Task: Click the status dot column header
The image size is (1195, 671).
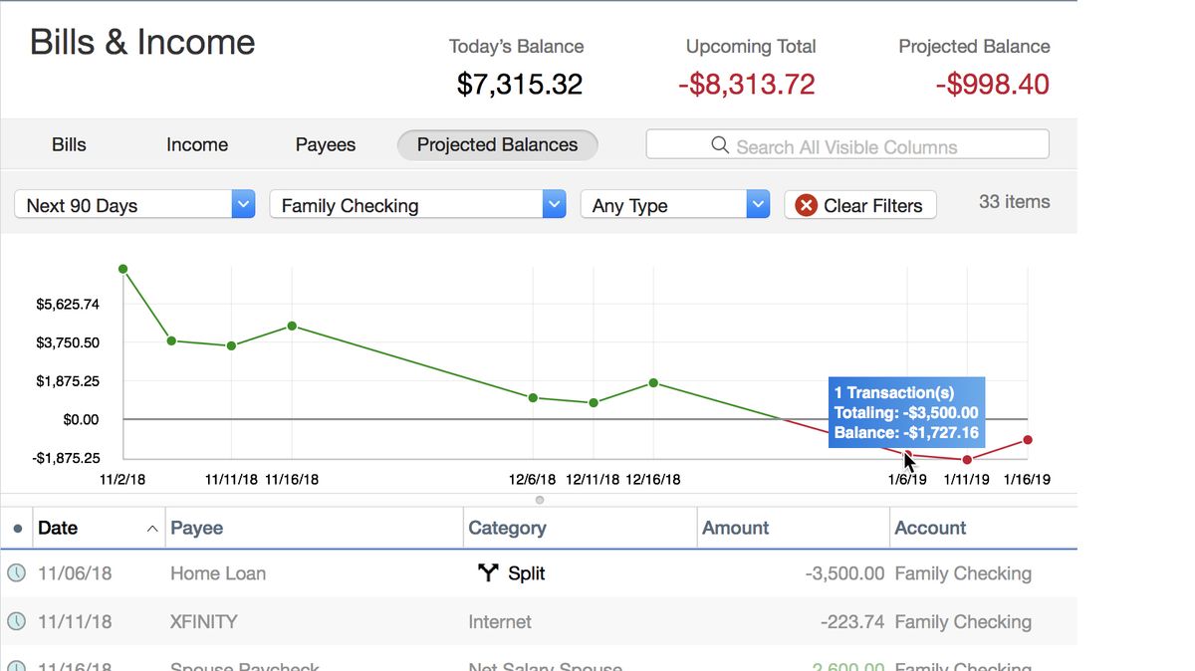Action: [17, 529]
